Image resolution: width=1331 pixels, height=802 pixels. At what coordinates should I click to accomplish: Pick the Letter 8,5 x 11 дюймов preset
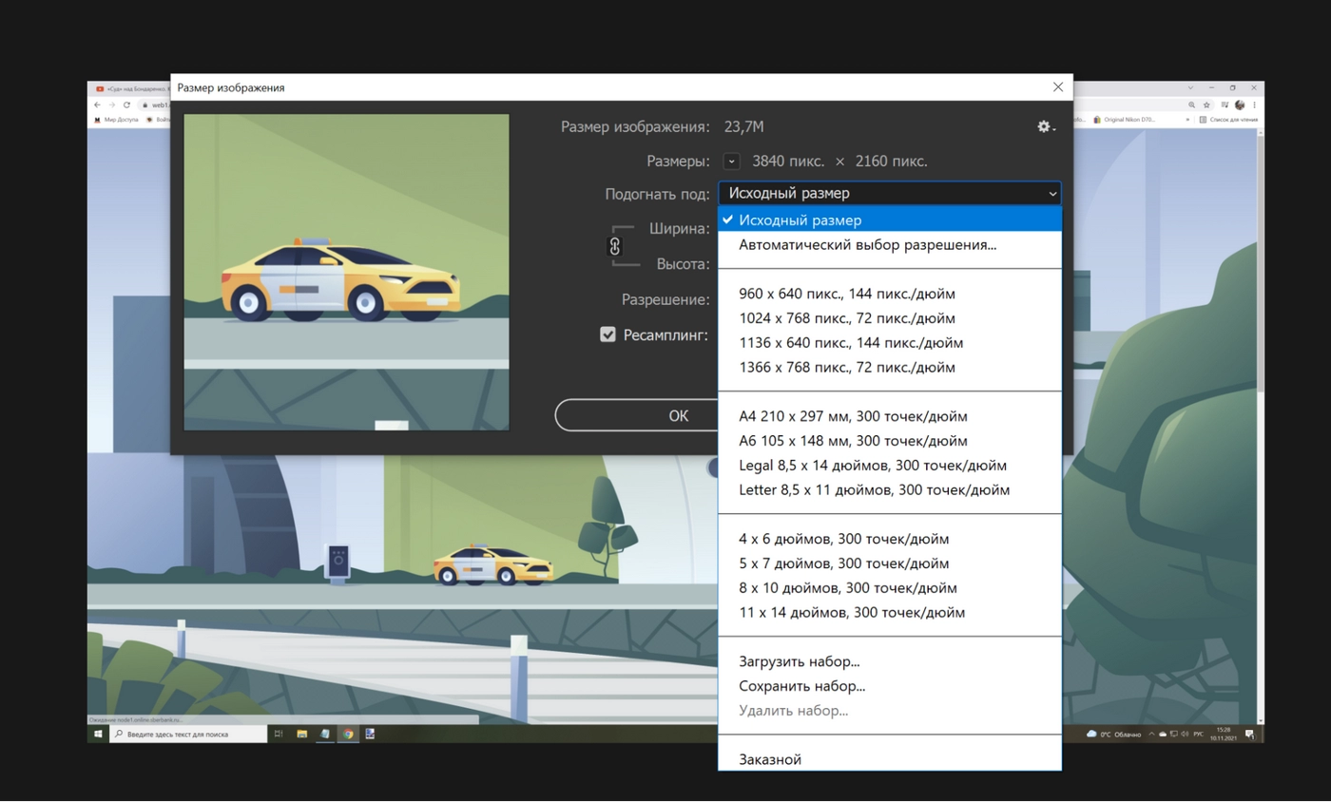click(889, 490)
